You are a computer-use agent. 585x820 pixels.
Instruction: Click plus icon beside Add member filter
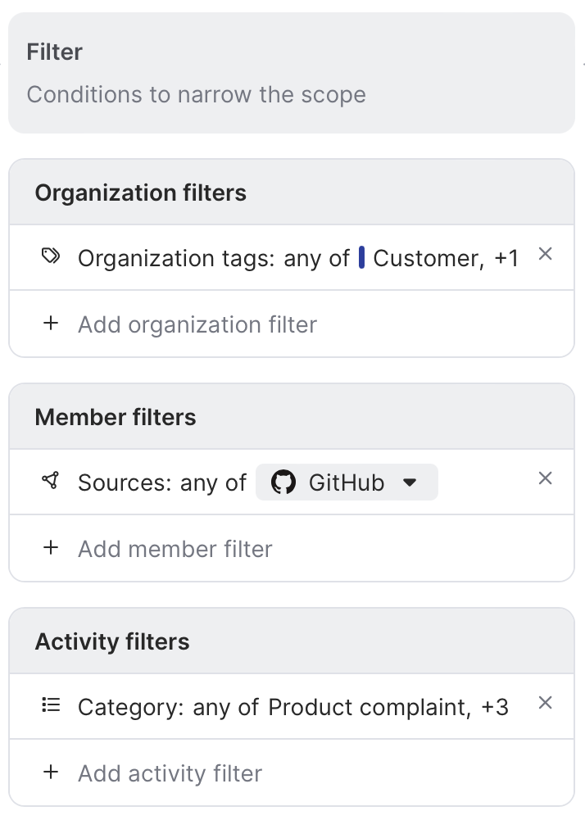click(51, 548)
